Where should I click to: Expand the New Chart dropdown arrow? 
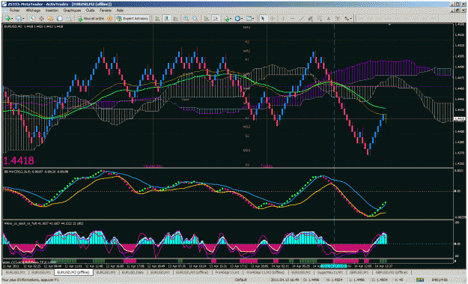pos(12,19)
